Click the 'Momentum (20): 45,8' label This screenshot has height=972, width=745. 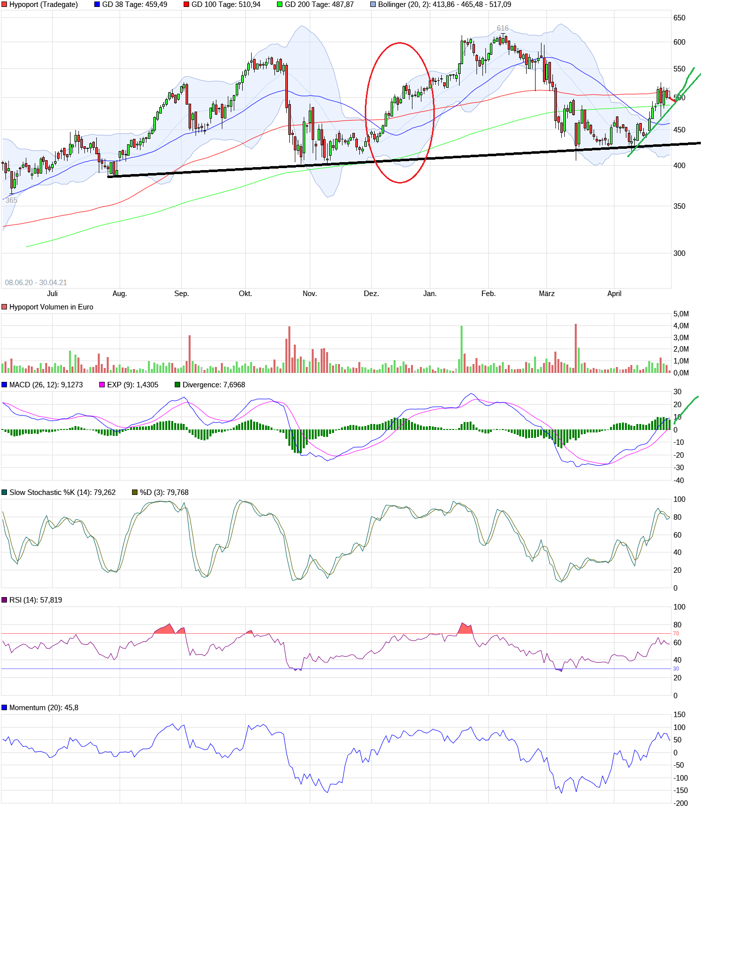click(44, 708)
